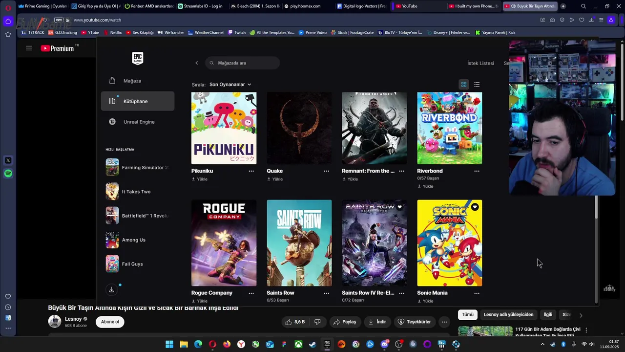Screen dimensions: 625x352
Task: Open the three-dot menu for Sonic Mania
Action: (477, 293)
